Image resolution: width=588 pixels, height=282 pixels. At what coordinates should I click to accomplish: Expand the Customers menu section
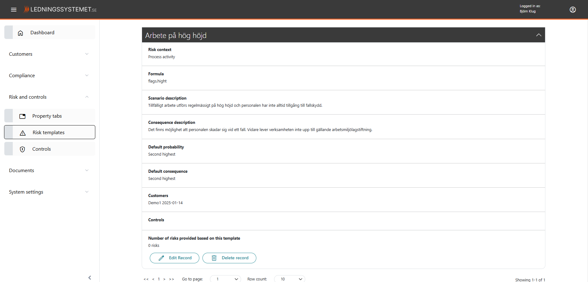point(87,54)
